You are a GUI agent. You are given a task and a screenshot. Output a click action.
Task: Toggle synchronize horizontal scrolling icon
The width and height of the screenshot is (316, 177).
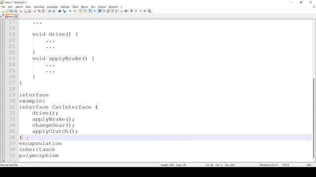click(84, 11)
